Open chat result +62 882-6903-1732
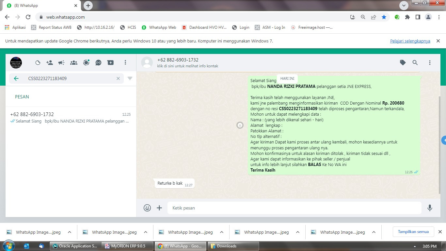The width and height of the screenshot is (446, 251). click(x=71, y=118)
